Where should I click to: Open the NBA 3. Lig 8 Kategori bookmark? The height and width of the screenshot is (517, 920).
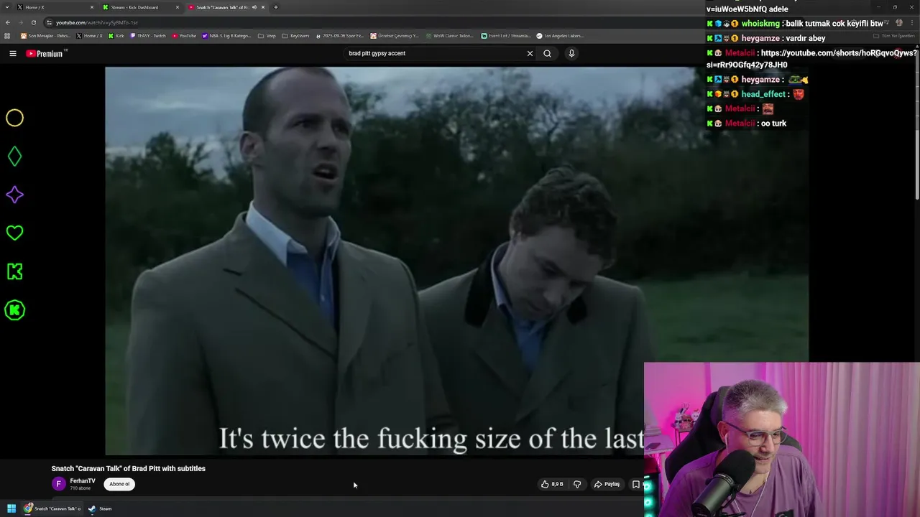pos(227,35)
